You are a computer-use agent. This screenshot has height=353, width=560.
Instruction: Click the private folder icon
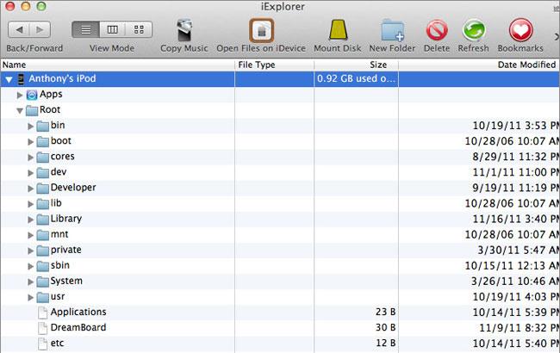[x=43, y=251]
